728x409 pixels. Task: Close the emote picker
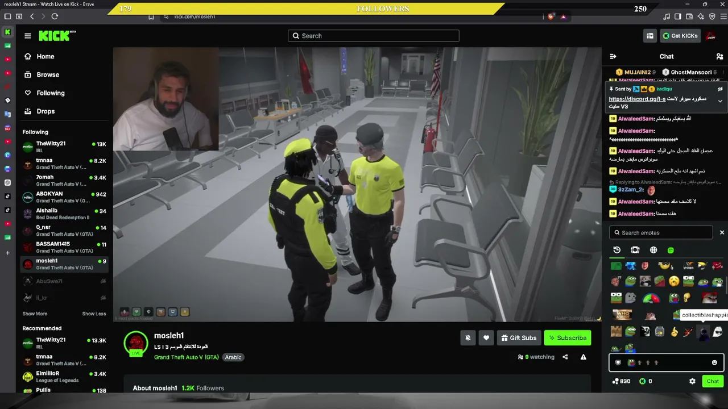[x=722, y=232]
